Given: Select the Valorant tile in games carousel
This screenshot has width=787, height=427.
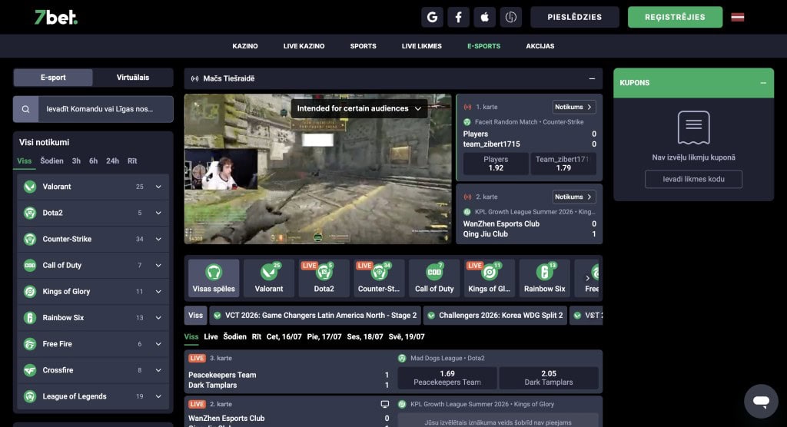Looking at the screenshot, I should [x=269, y=278].
